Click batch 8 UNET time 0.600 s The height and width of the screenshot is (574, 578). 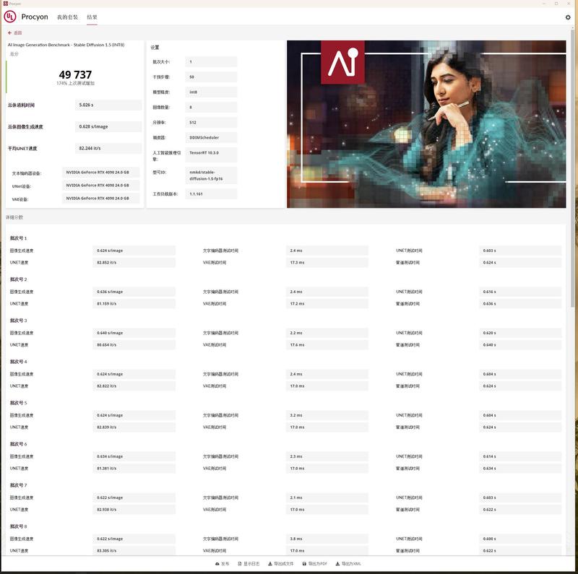[519, 539]
